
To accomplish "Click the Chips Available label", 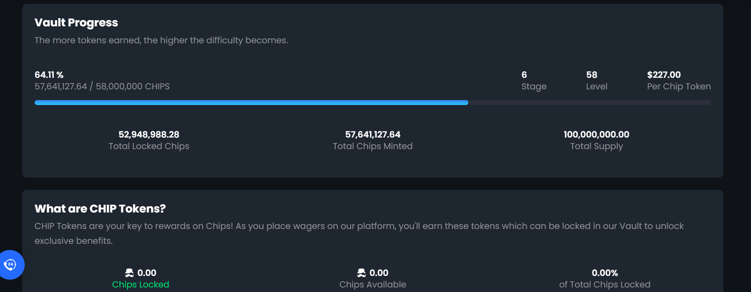I will 372,285.
